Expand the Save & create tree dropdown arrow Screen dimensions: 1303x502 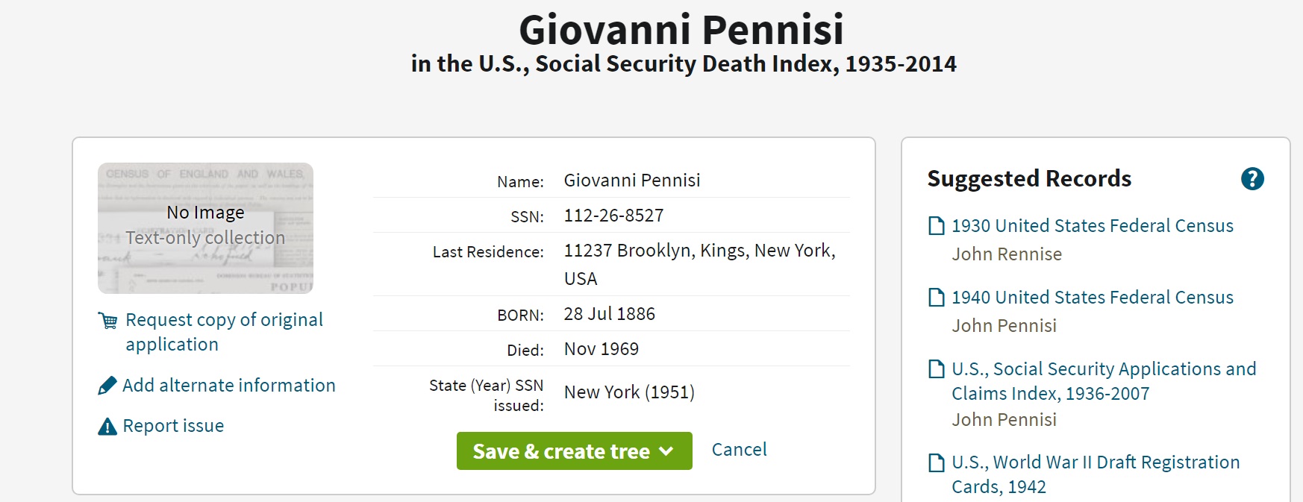pyautogui.click(x=666, y=451)
